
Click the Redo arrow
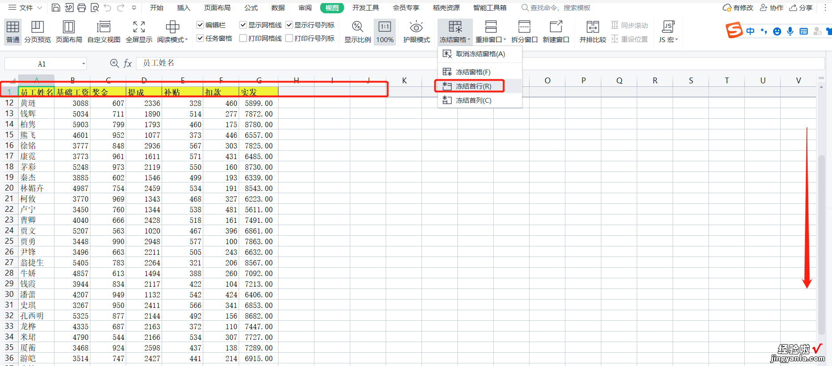(x=120, y=8)
